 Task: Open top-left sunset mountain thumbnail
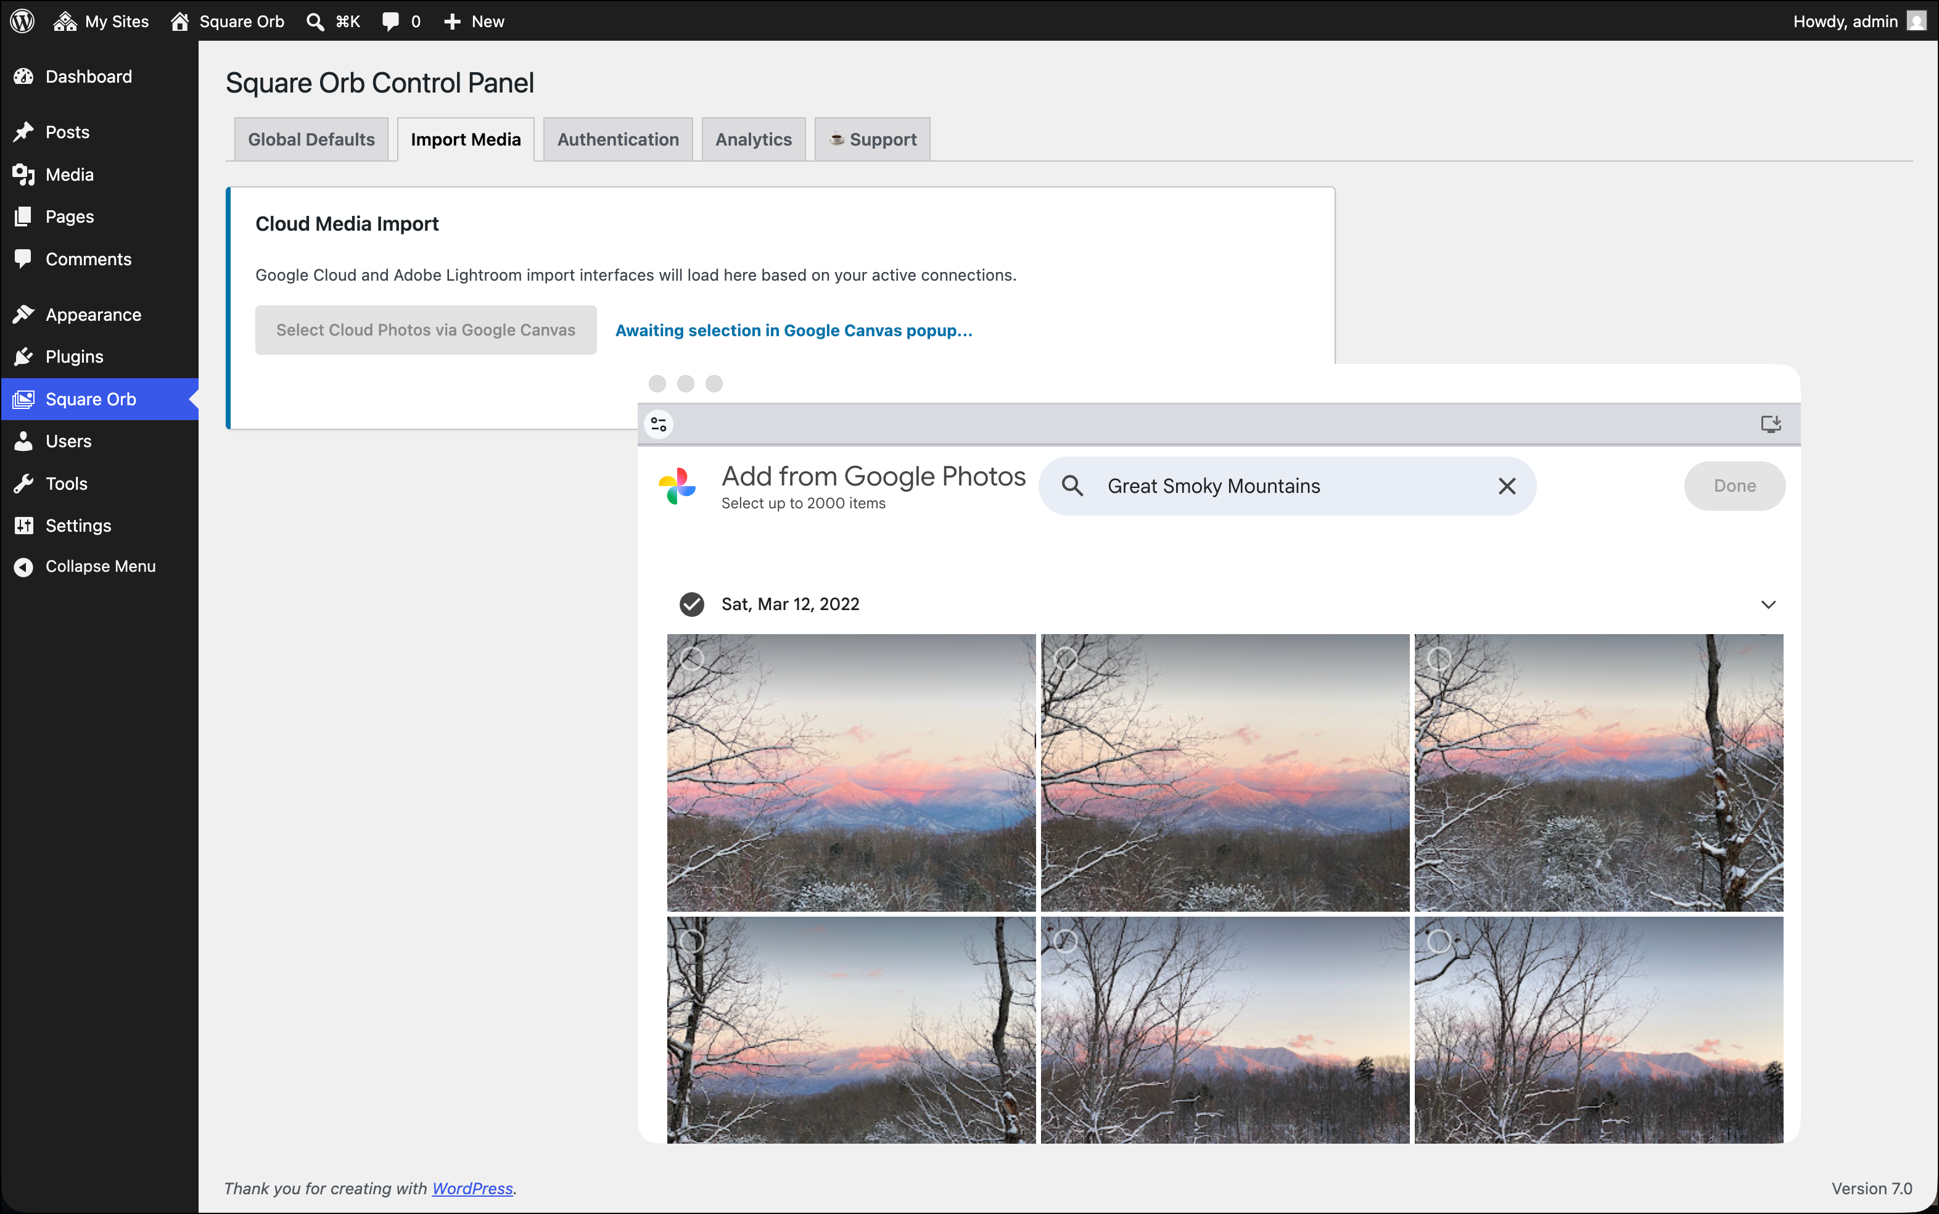[850, 772]
